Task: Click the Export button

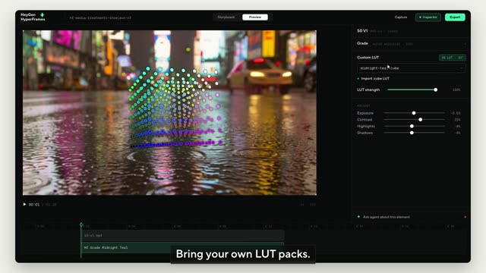Action: [x=455, y=17]
